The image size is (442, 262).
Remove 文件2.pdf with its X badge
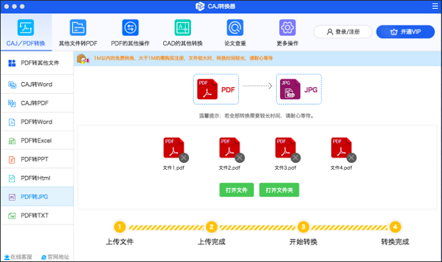pos(239,158)
